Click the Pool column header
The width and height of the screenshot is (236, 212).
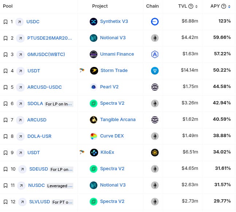tap(8, 6)
